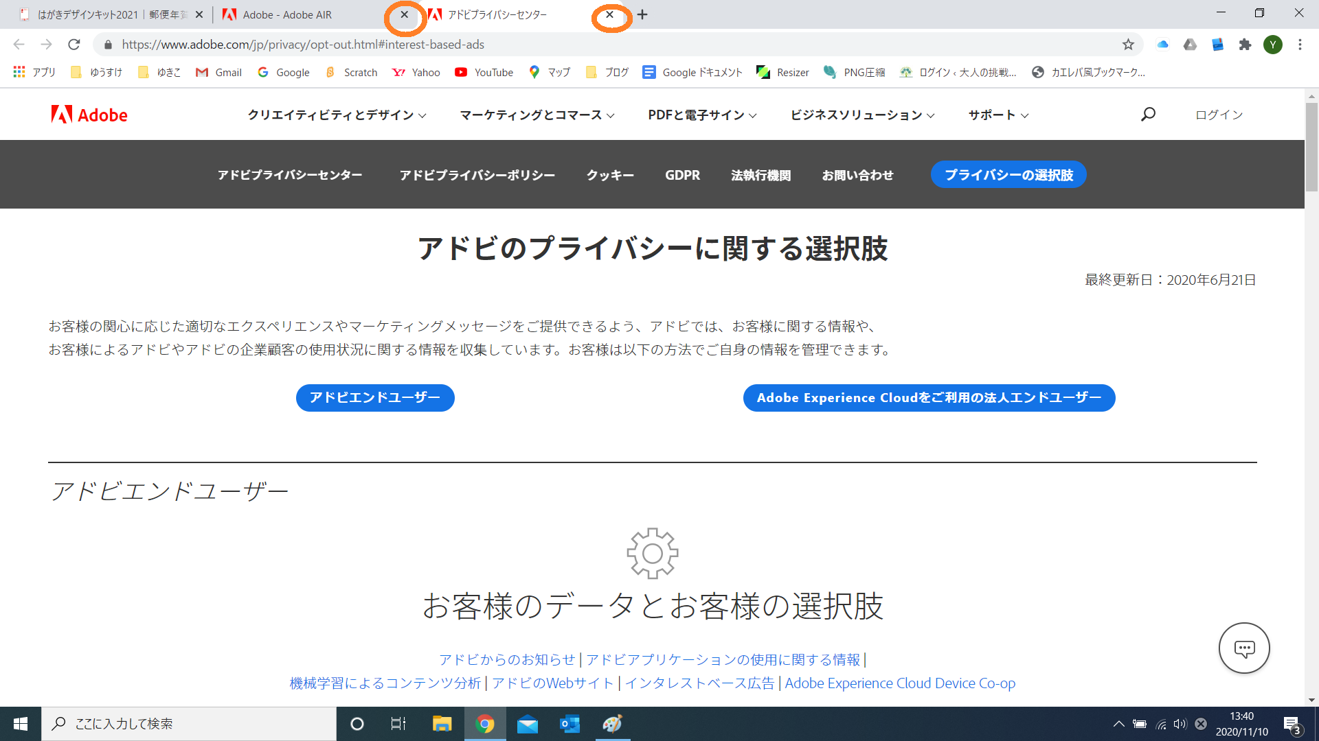Click the アドビエンドユーザー blue button

pos(375,398)
